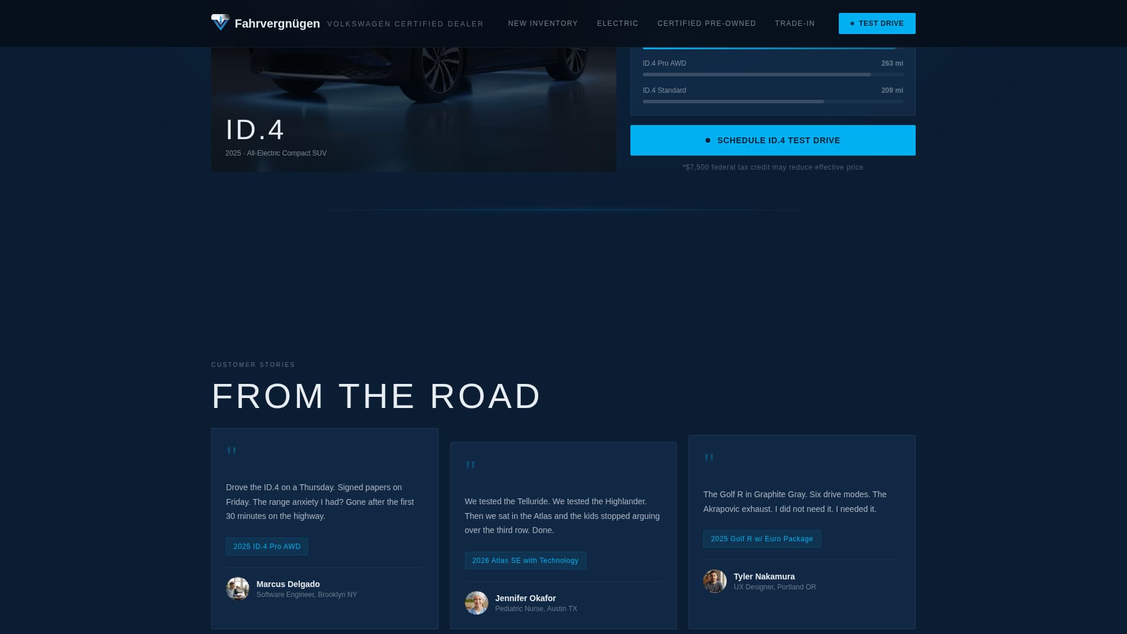
Task: Click the Volkswagen Certified Dealer tagline
Action: click(x=405, y=24)
